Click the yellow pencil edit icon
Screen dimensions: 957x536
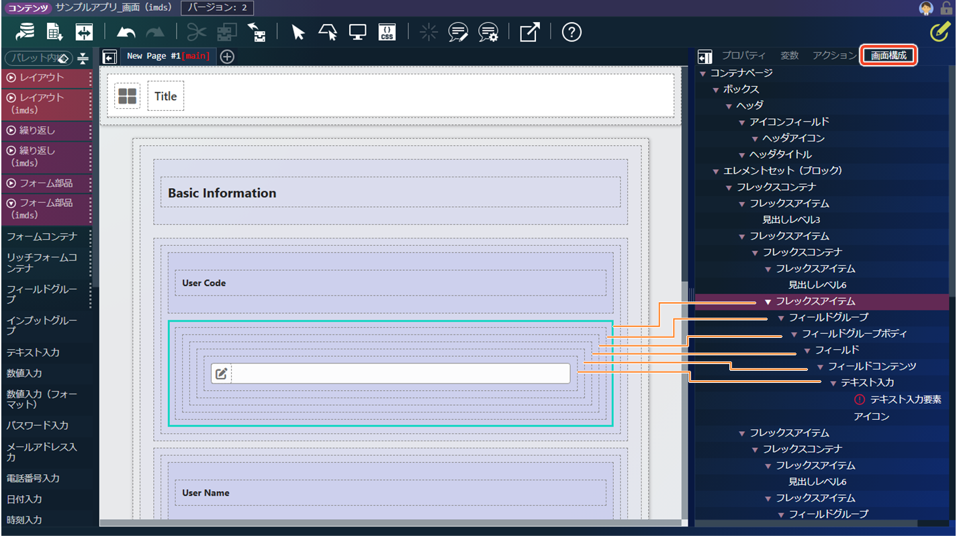tap(939, 32)
